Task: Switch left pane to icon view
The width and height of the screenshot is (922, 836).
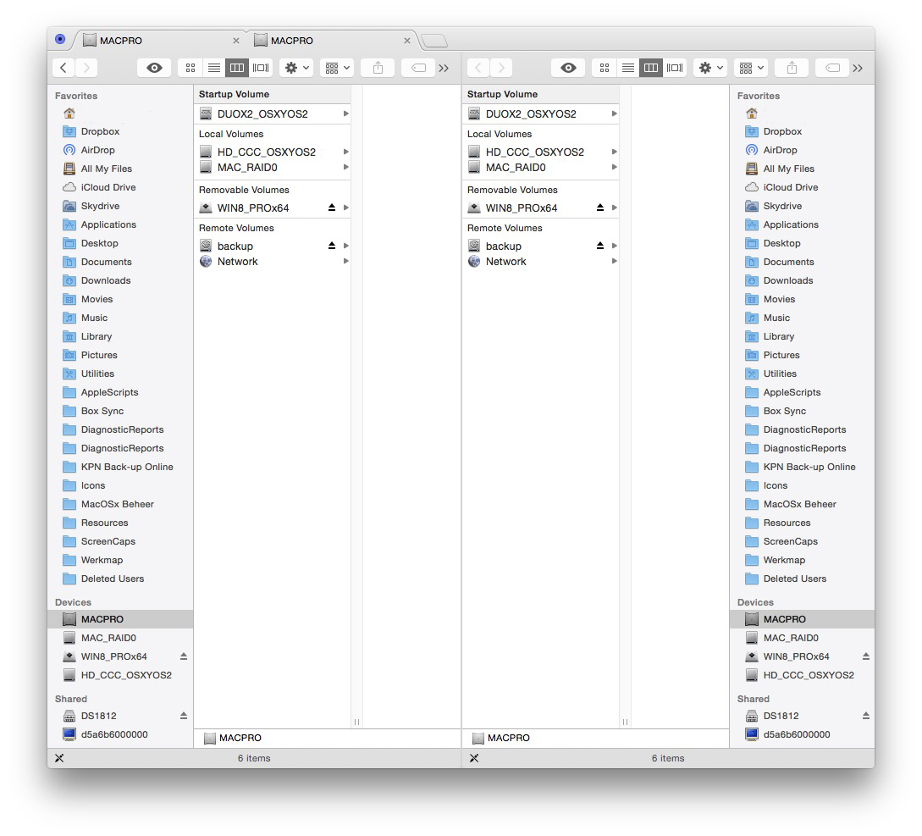Action: [190, 69]
